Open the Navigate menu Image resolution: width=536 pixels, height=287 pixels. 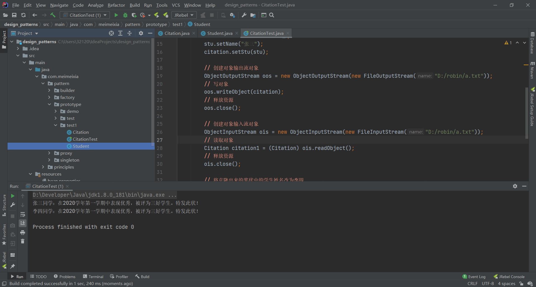click(59, 5)
